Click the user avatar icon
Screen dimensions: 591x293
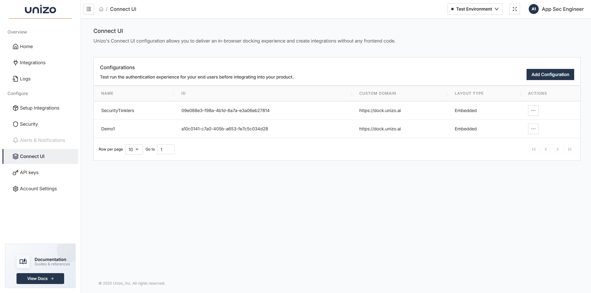pos(534,9)
